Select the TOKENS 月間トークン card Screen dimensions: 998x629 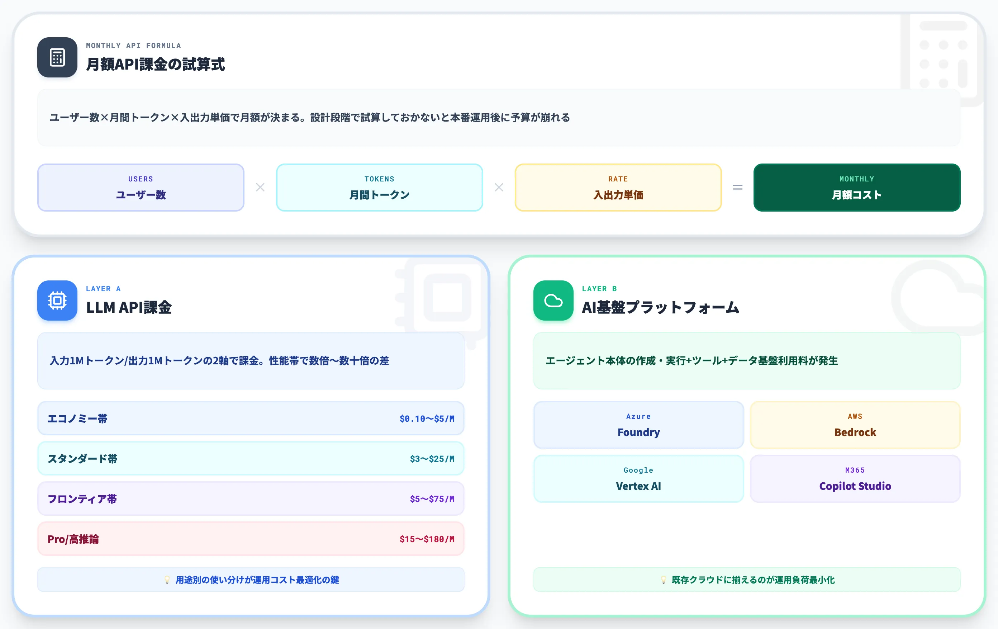[380, 188]
